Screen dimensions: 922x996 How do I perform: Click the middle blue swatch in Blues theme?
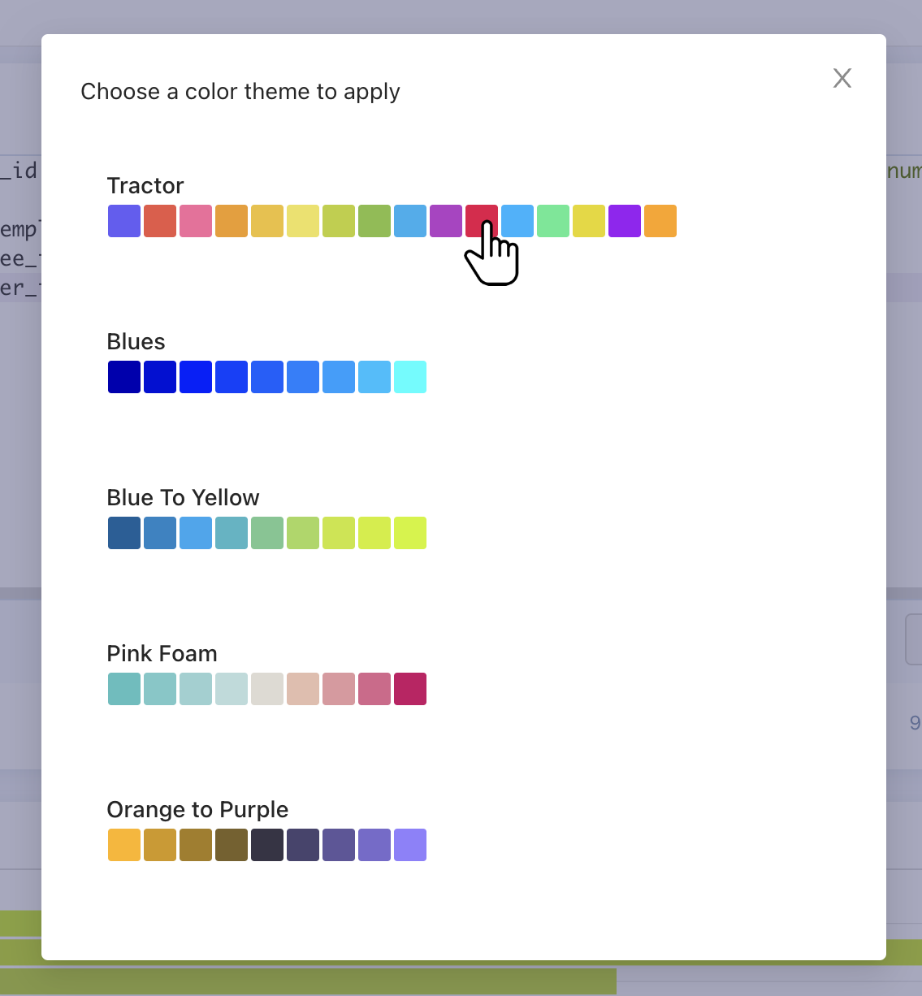coord(266,376)
